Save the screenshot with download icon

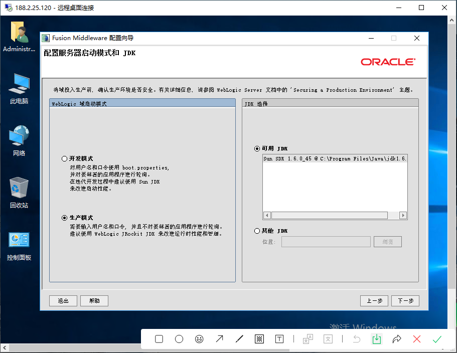(x=377, y=339)
